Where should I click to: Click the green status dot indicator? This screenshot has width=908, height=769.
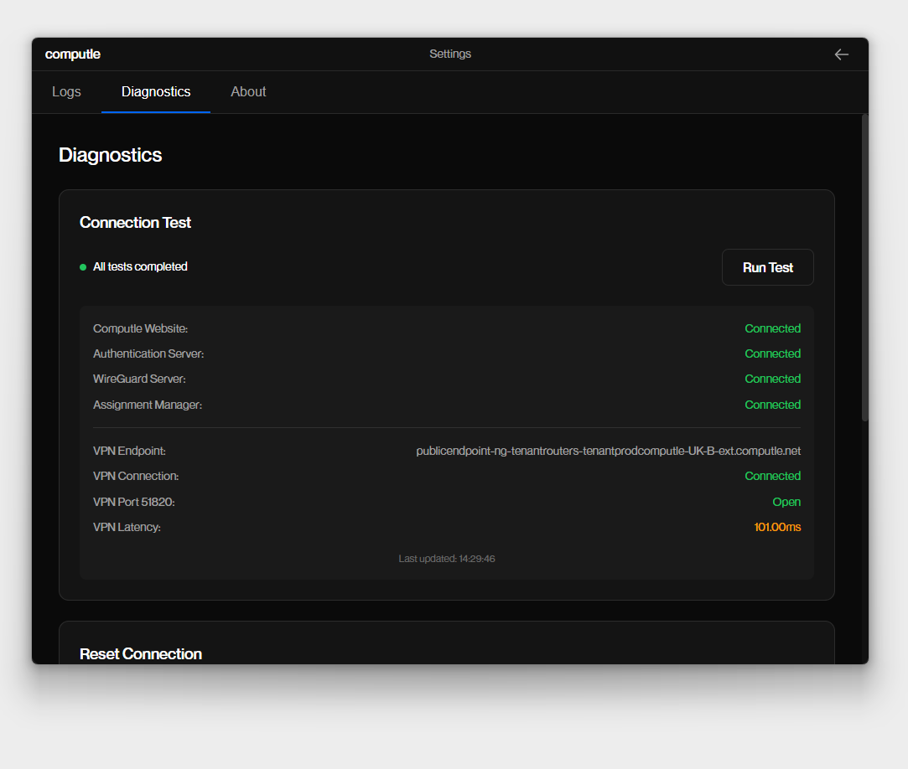83,267
